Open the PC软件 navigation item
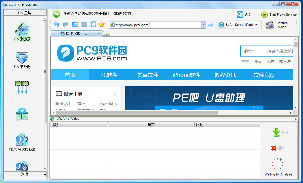The height and width of the screenshot is (183, 303). coord(109,75)
